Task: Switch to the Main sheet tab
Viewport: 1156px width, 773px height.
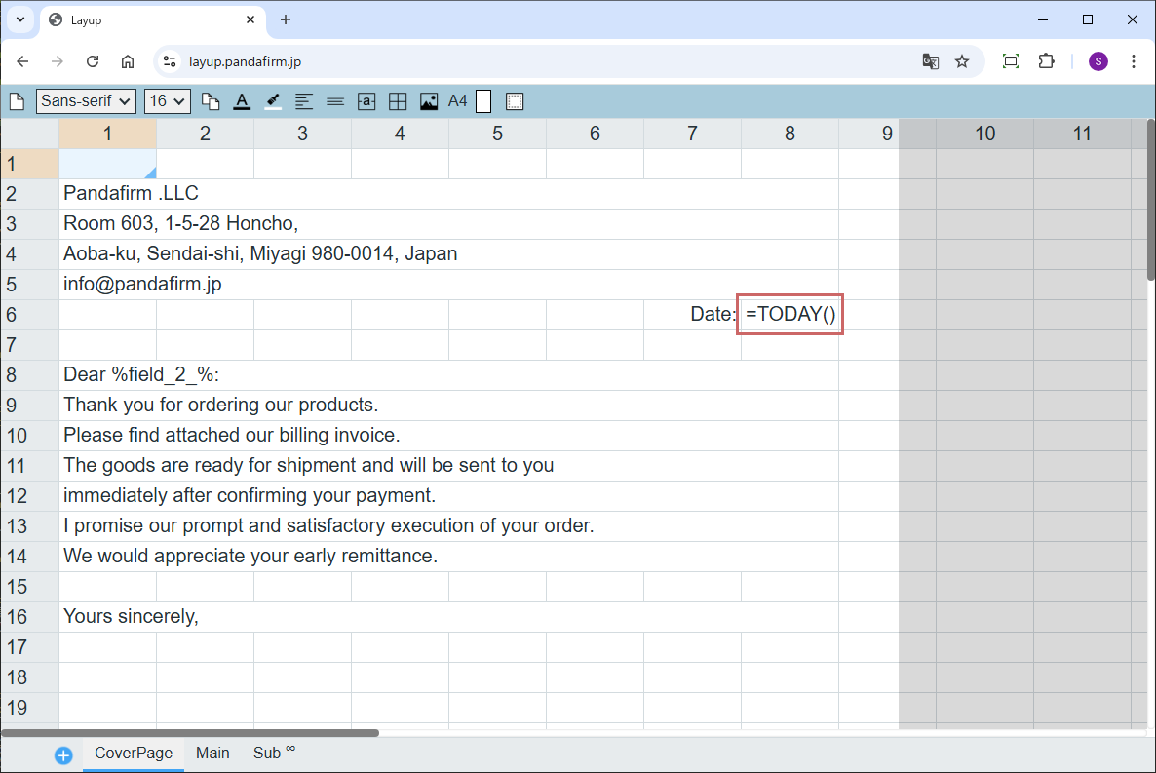Action: click(212, 754)
